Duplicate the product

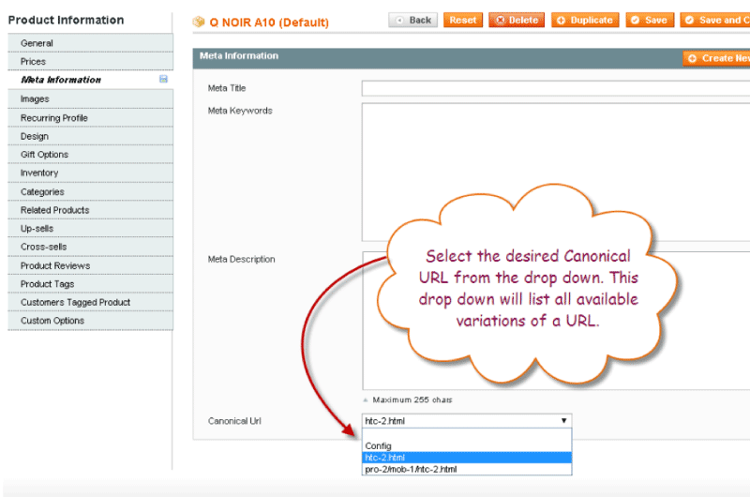(x=585, y=20)
